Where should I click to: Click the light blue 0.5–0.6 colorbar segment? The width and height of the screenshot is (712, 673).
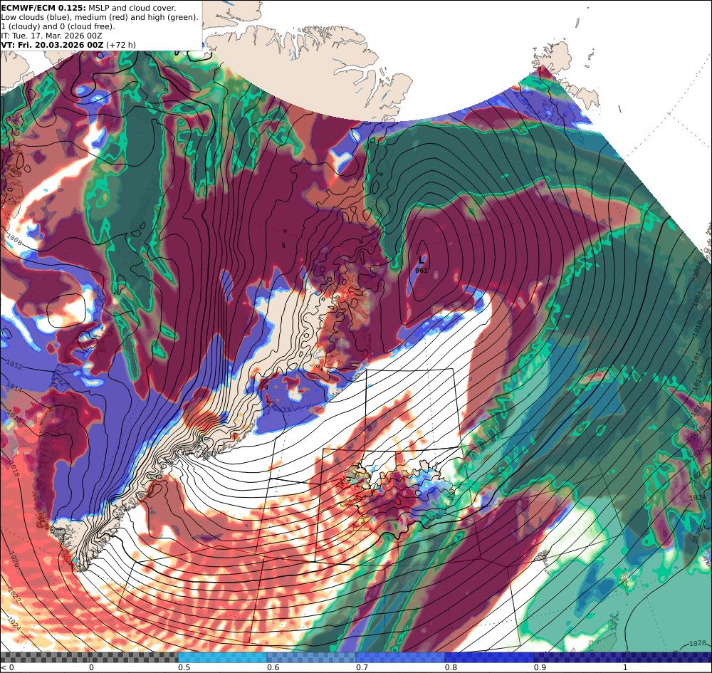[x=222, y=657]
